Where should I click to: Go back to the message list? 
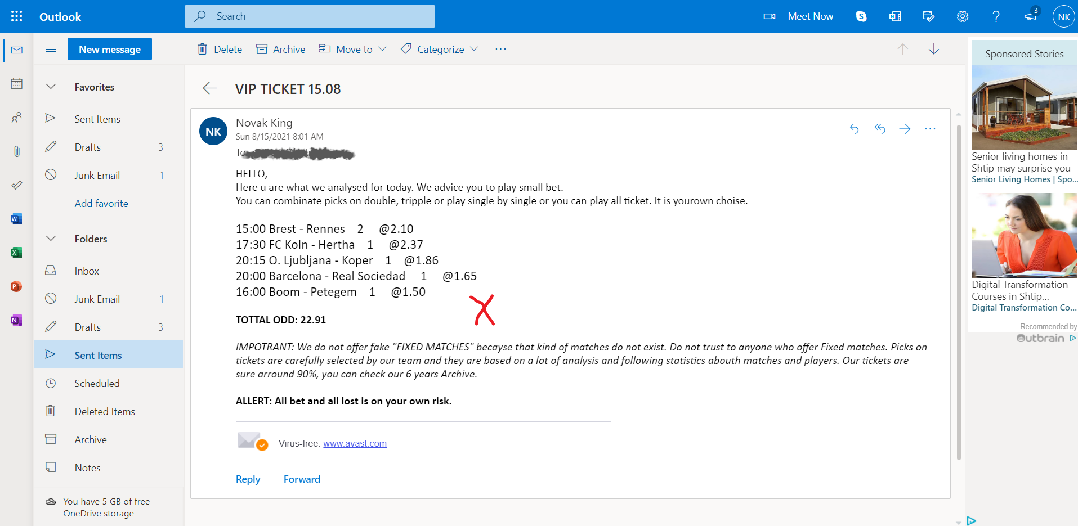point(209,88)
